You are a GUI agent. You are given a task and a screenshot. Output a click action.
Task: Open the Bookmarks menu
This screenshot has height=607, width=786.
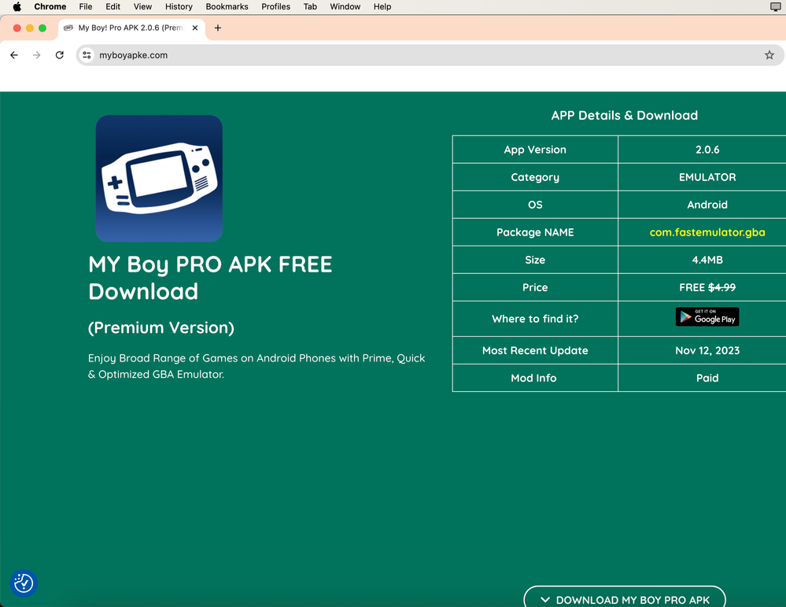point(227,6)
